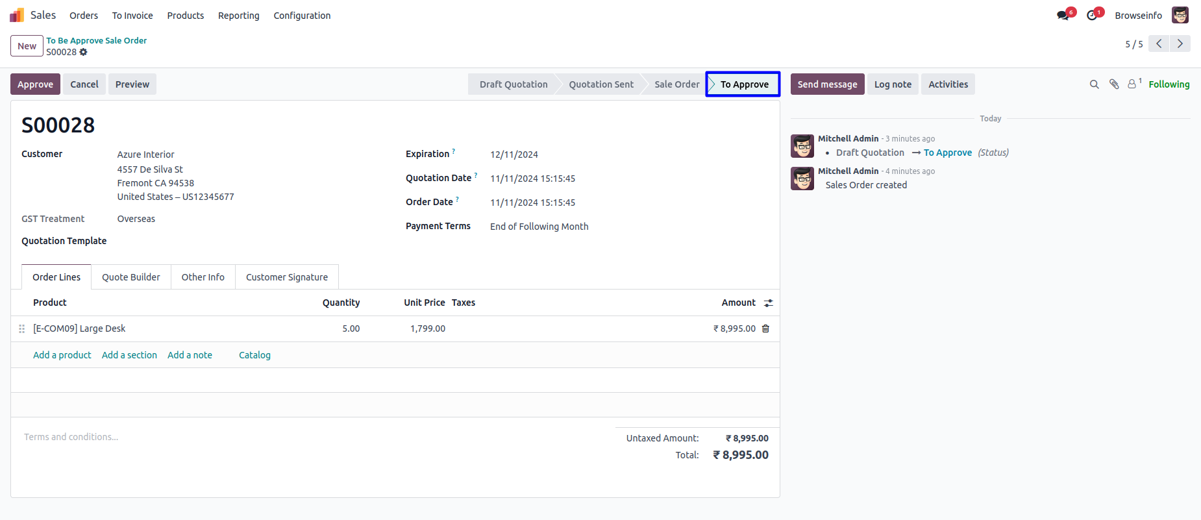Show followers list icon
This screenshot has height=520, width=1201.
[x=1132, y=84]
